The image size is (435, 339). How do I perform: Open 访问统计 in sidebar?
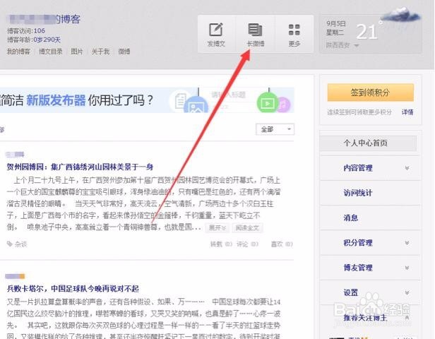pos(358,193)
